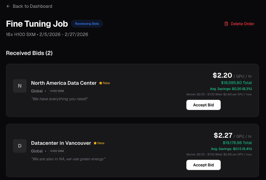This screenshot has width=266, height=180.
Task: Toggle the New badge on North America's bid
Action: (x=104, y=83)
